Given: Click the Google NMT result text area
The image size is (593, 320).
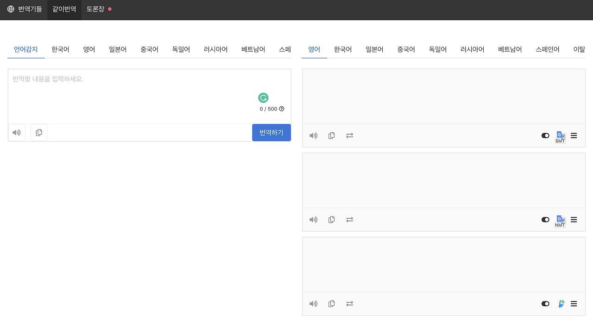Looking at the screenshot, I should click(x=444, y=180).
